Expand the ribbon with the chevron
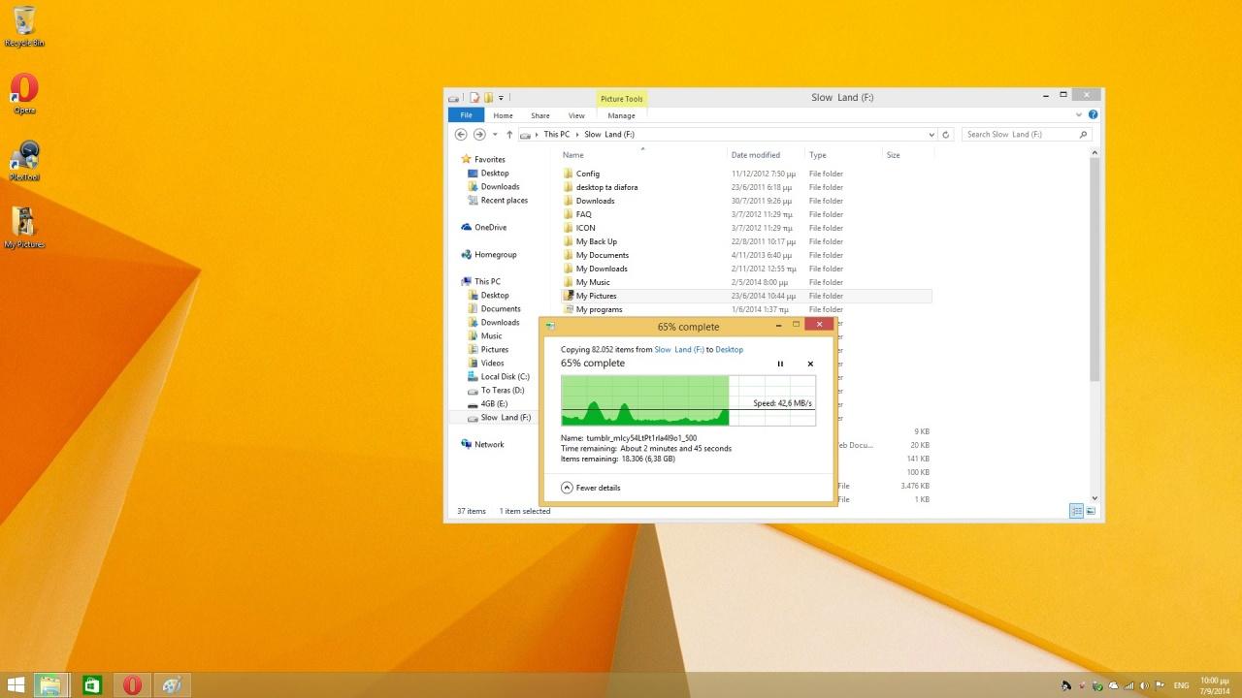 tap(1079, 115)
